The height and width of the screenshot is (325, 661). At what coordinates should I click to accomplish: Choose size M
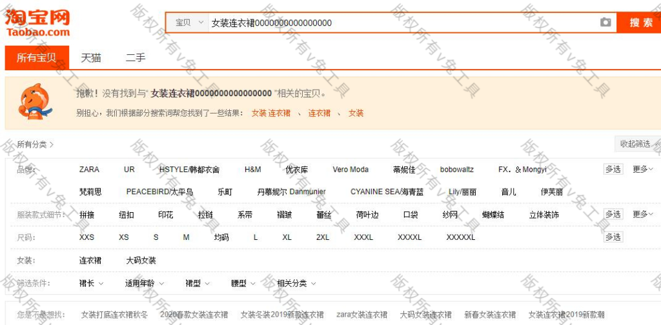[x=186, y=237]
